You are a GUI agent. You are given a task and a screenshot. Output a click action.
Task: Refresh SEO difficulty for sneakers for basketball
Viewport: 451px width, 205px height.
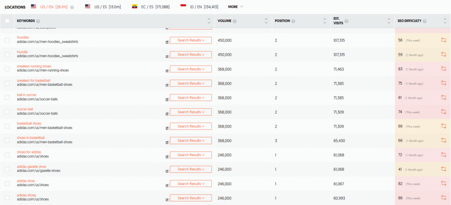coord(444,83)
